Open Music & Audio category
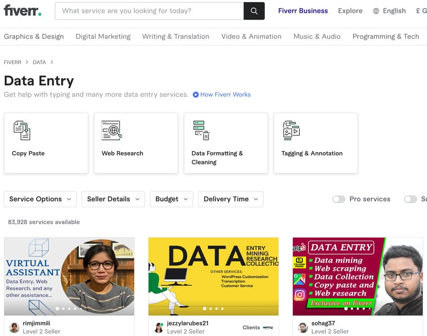 click(x=317, y=36)
